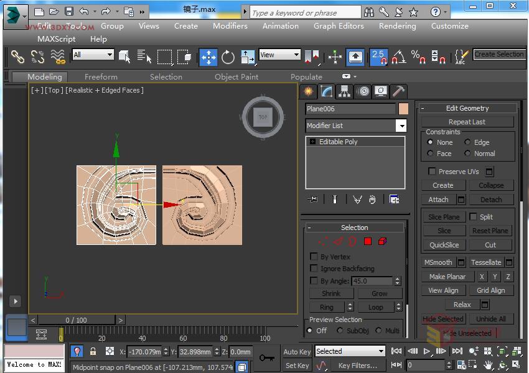
Task: Check the By Angle selection option
Action: [x=314, y=280]
